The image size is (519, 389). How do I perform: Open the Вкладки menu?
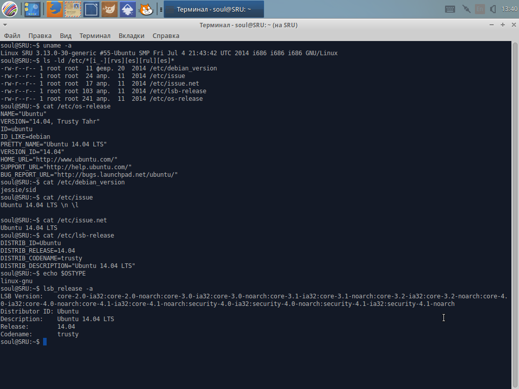point(131,36)
